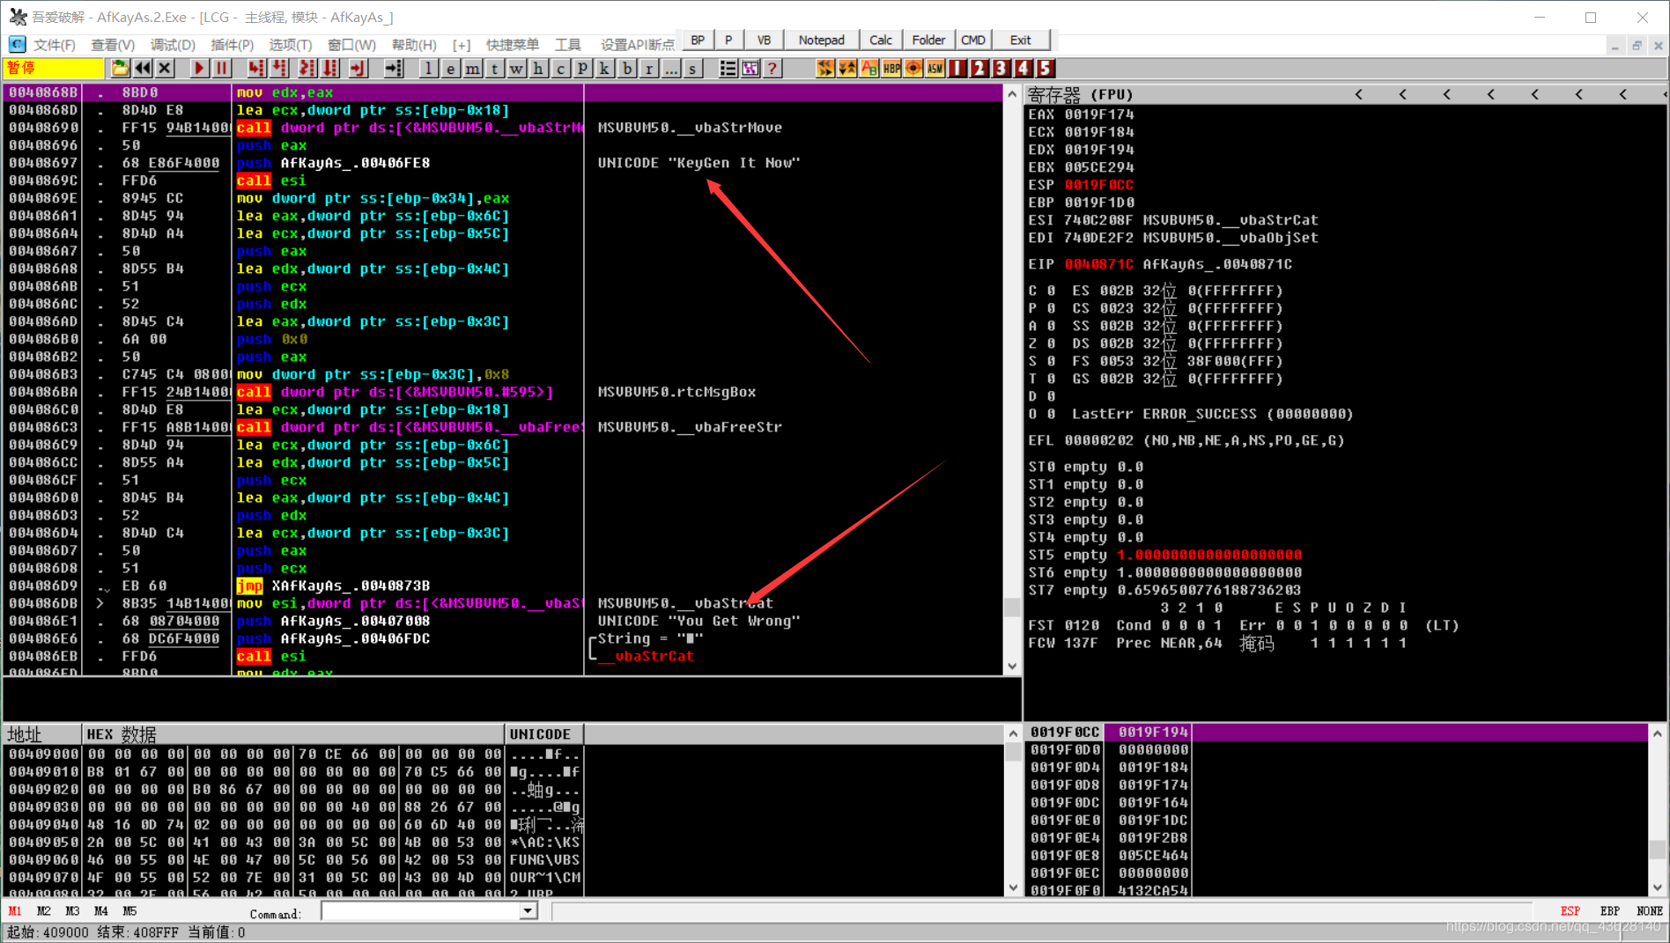
Task: Open call stack (k) window
Action: tap(604, 69)
